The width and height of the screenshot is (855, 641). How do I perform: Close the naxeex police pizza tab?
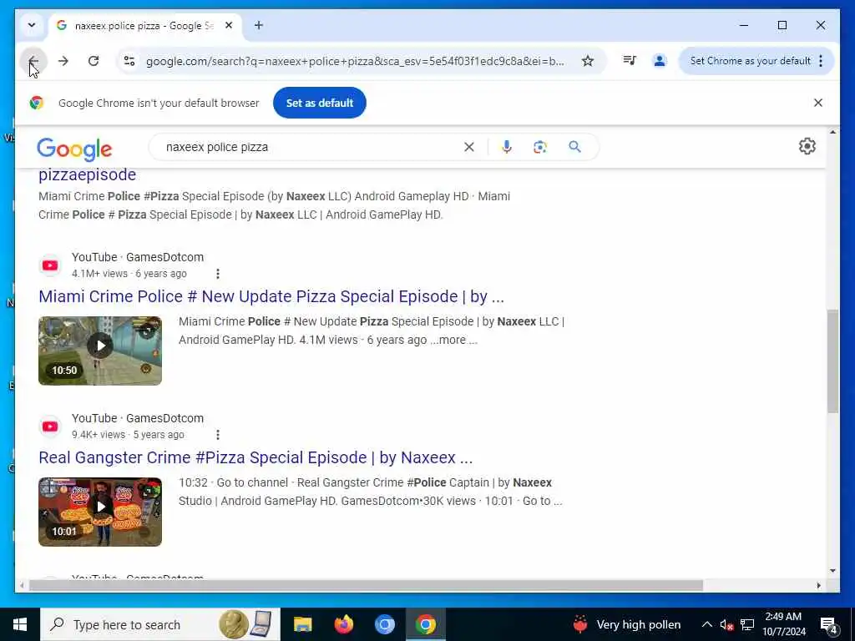[229, 25]
